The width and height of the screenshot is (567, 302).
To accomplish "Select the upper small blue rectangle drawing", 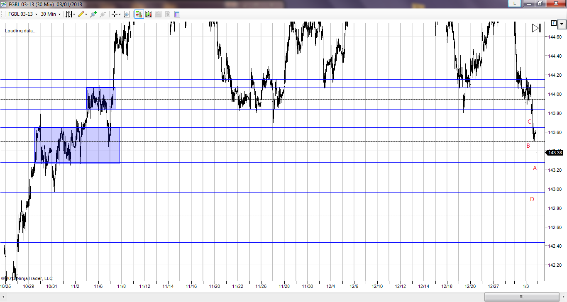I will [x=101, y=98].
